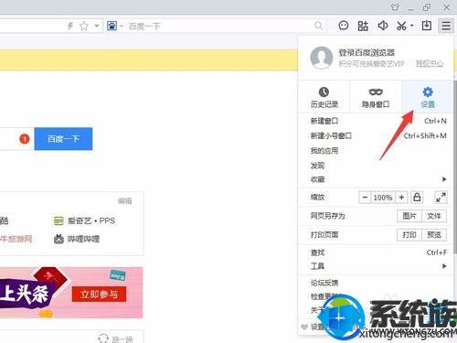The height and width of the screenshot is (343, 457).
Task: Click the Baidu search input box
Action: [219, 27]
